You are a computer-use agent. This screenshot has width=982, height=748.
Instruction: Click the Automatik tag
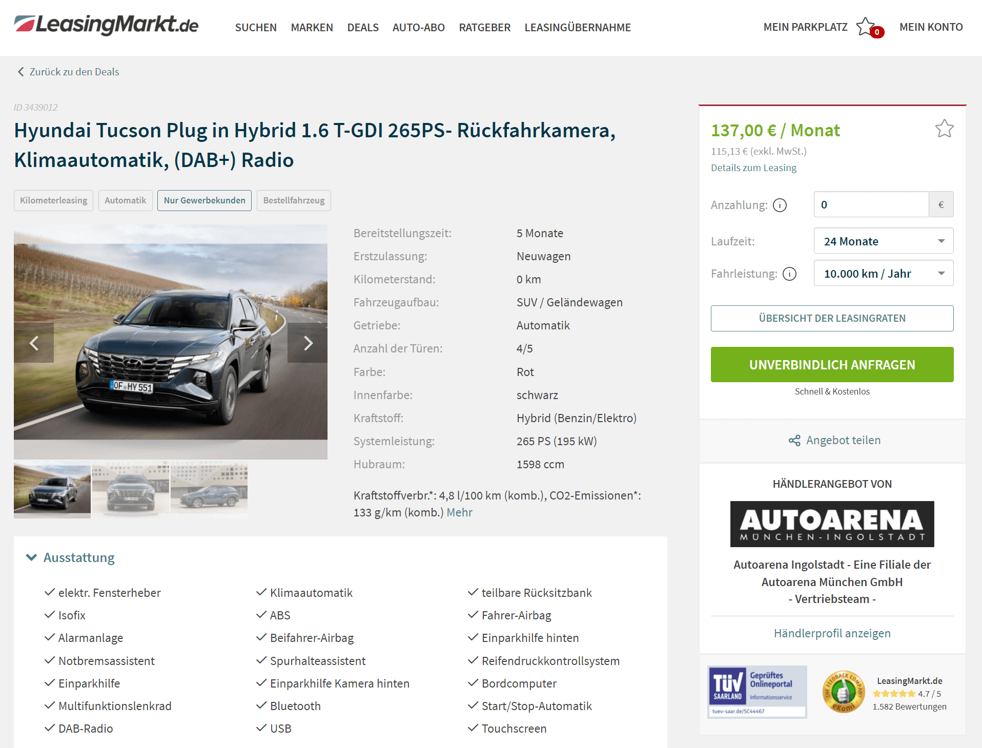tap(125, 200)
